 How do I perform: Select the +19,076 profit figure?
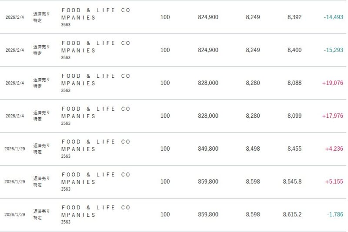332,83
